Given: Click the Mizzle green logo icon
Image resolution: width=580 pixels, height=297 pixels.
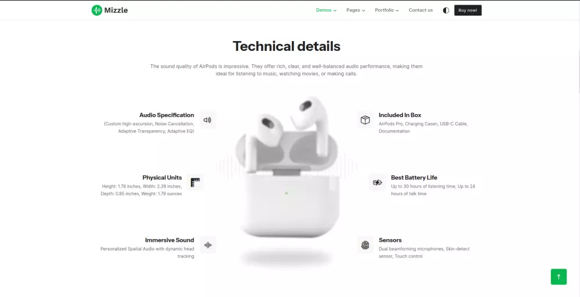Looking at the screenshot, I should [x=96, y=10].
